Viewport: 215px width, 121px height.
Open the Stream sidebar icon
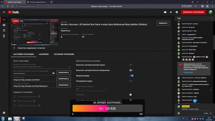(4, 20)
